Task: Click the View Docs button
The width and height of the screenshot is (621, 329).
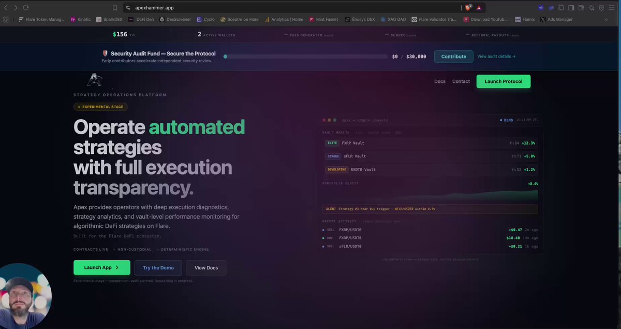Action: (x=206, y=268)
